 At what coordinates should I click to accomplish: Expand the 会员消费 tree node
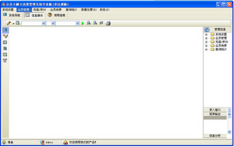206,46
